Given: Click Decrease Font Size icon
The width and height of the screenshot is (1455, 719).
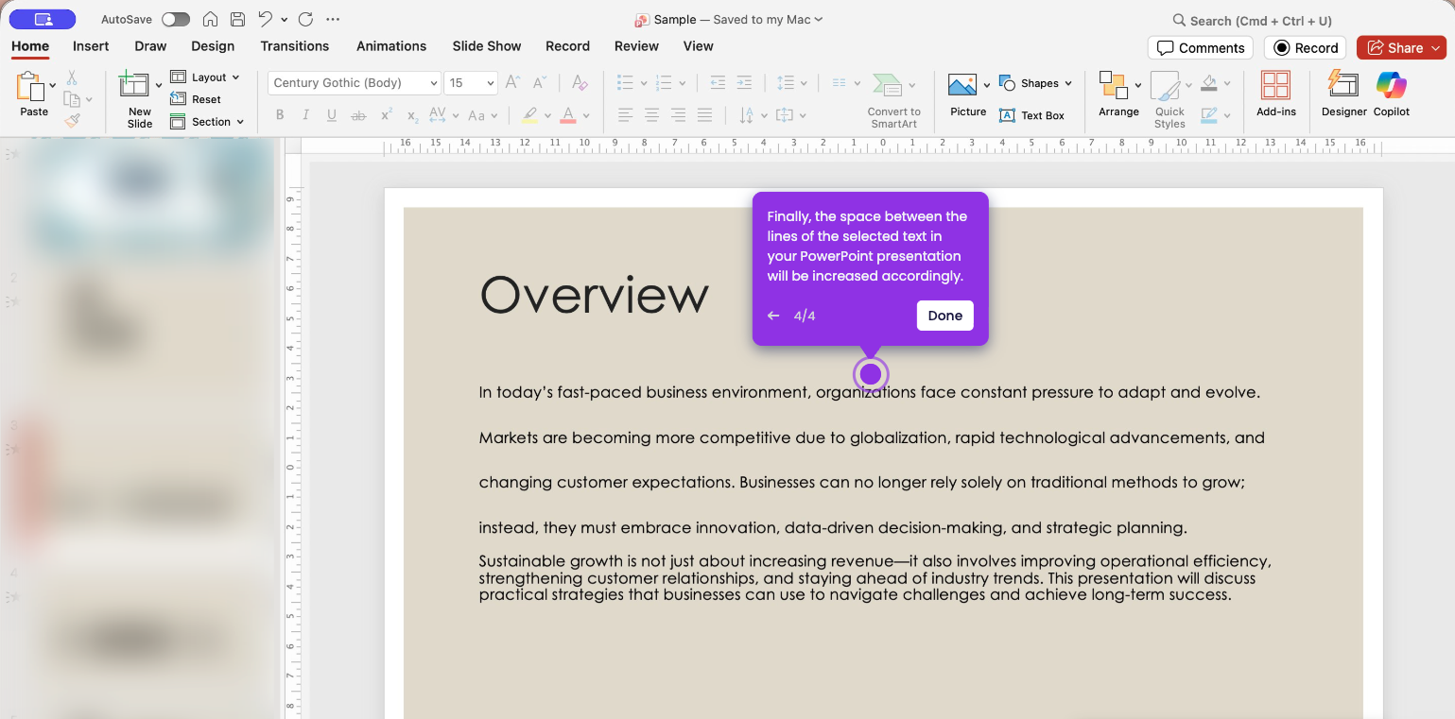Looking at the screenshot, I should coord(540,82).
